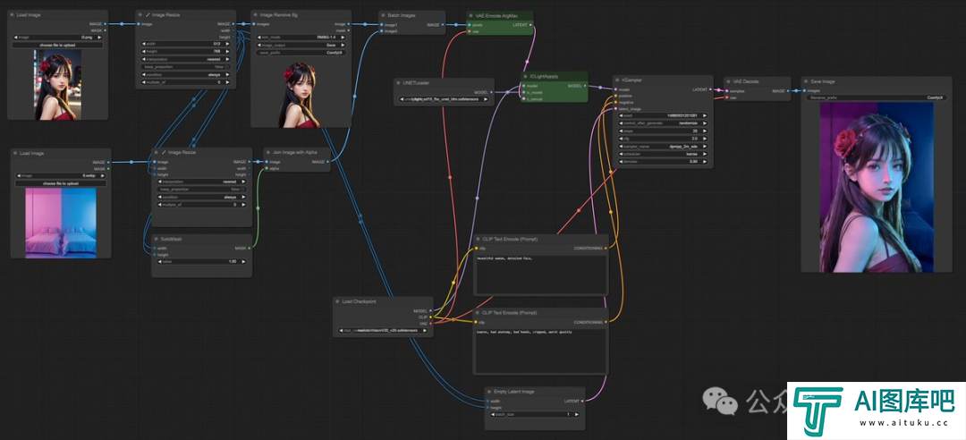Viewport: 966px width, 440px height.
Task: Click the pink-blue bedroom thumbnail in Load Image
Action: coord(61,222)
